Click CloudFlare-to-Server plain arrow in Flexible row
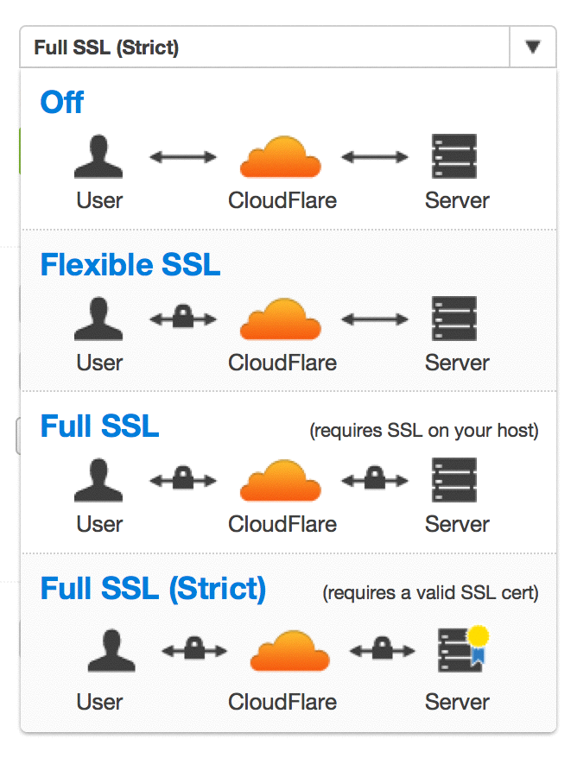This screenshot has height=758, width=577. (375, 319)
